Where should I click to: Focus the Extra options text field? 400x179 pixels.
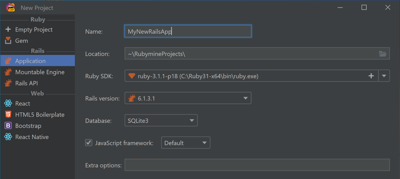(257, 165)
